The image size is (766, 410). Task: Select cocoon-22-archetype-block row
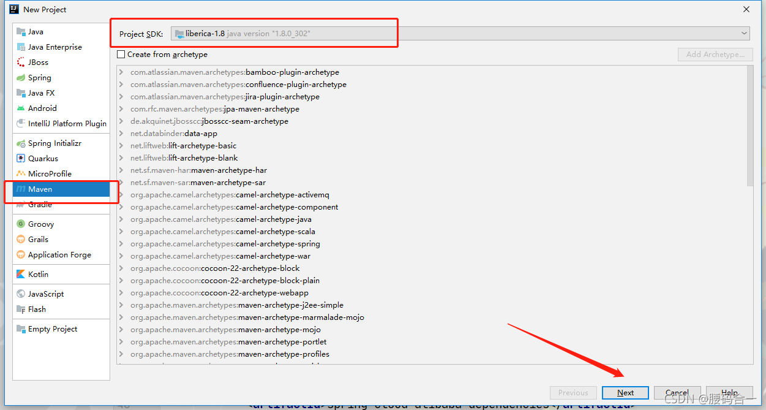[432, 268]
